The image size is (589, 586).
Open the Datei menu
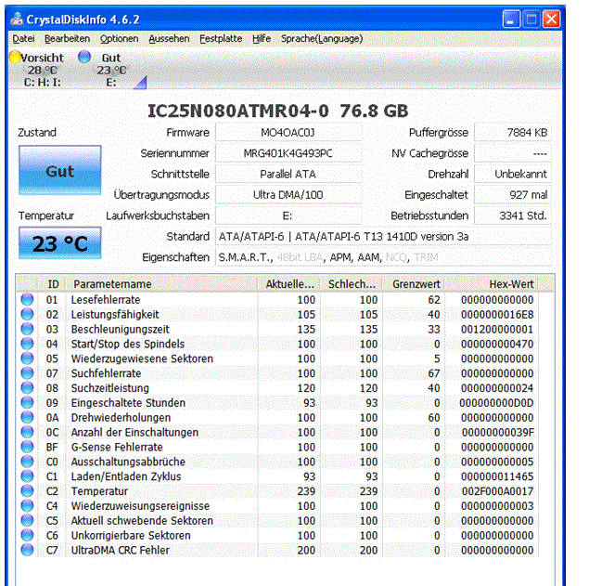click(x=23, y=39)
